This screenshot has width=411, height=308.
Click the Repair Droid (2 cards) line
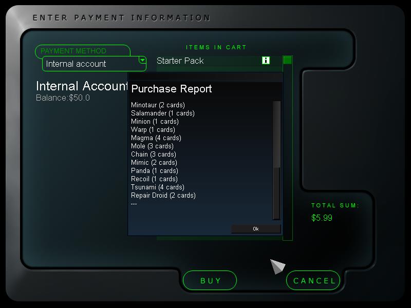pyautogui.click(x=163, y=196)
